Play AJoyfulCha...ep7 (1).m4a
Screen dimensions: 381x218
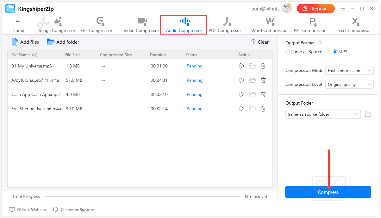click(242, 80)
